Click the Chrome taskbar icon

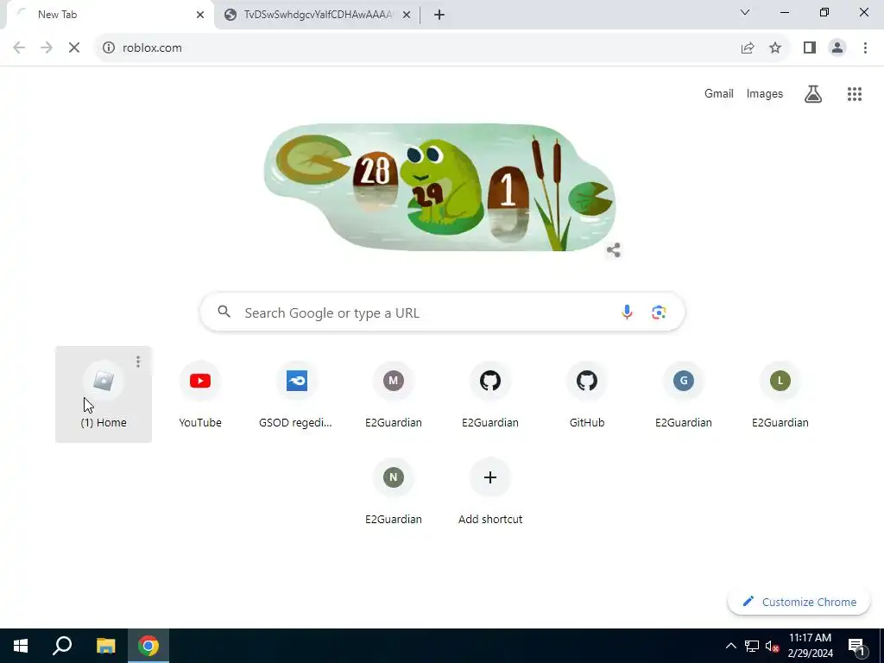point(148,646)
